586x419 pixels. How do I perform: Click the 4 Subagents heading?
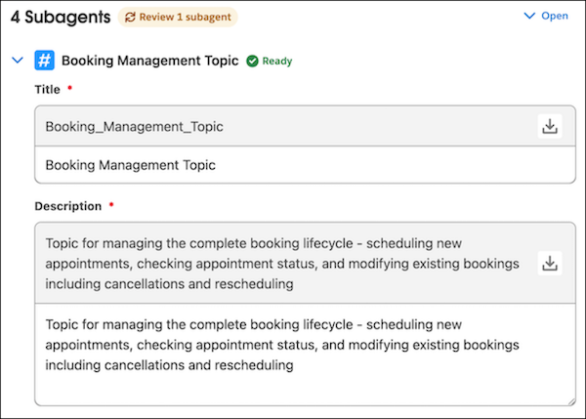pyautogui.click(x=61, y=17)
